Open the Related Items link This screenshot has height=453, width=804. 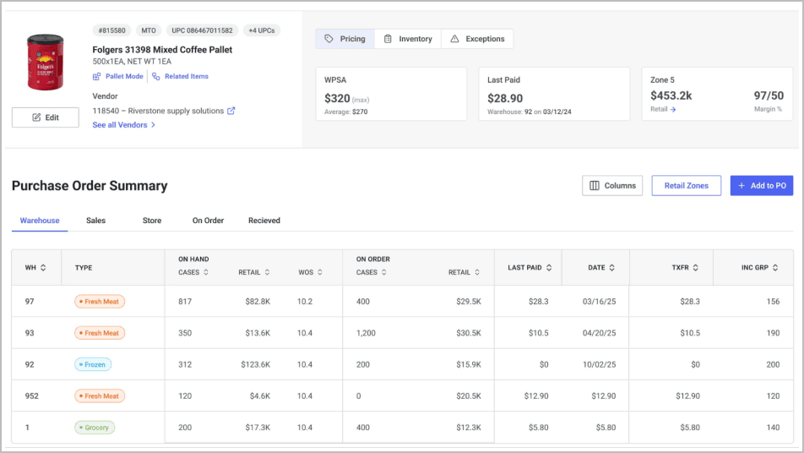187,76
